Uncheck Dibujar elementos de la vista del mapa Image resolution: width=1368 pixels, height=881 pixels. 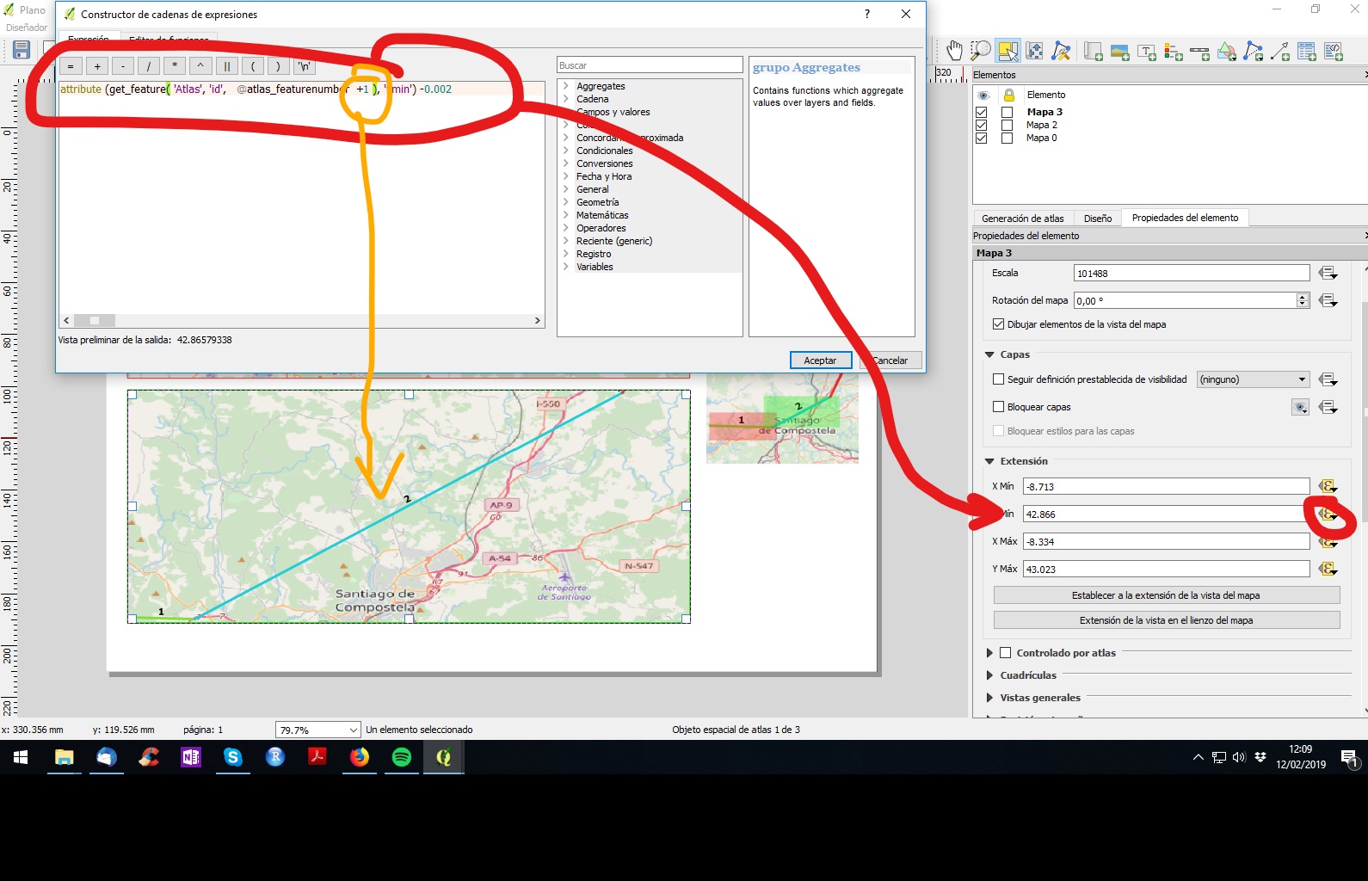998,324
